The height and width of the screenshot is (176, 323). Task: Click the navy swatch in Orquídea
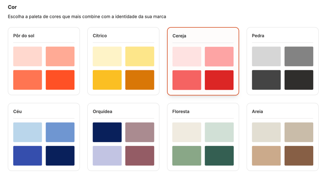click(x=107, y=132)
